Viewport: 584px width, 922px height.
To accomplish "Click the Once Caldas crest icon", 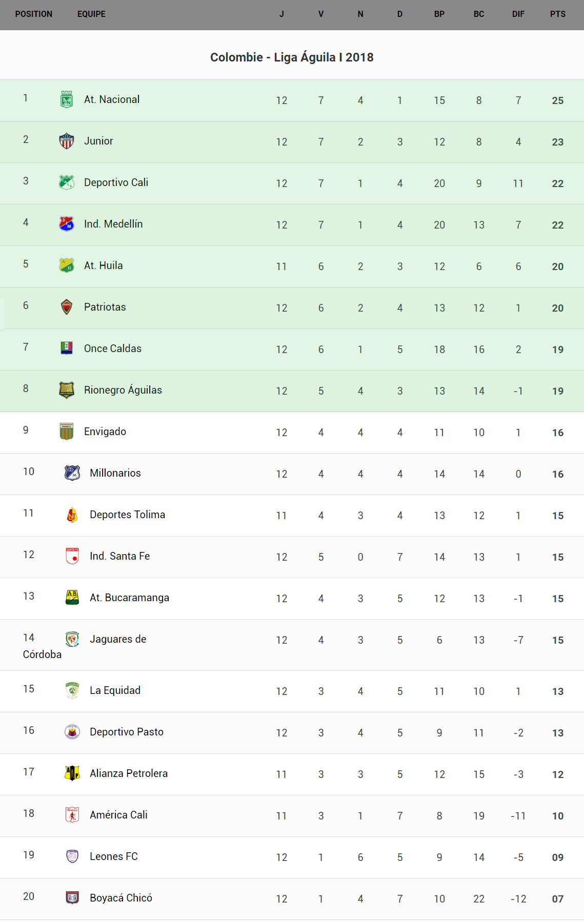I will (x=67, y=349).
